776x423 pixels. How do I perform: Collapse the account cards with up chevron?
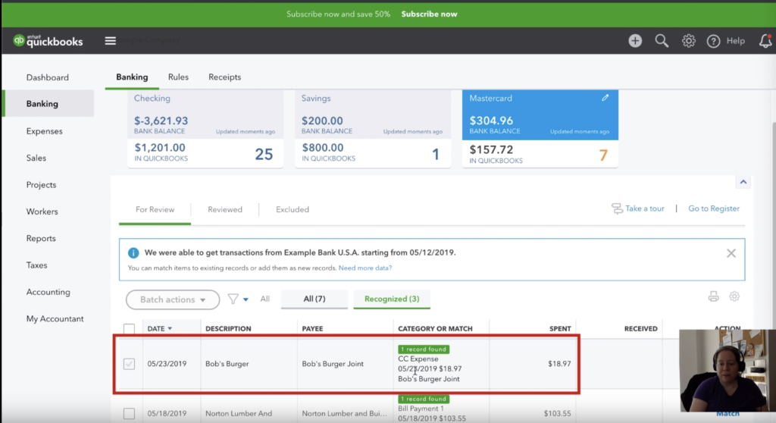(743, 182)
